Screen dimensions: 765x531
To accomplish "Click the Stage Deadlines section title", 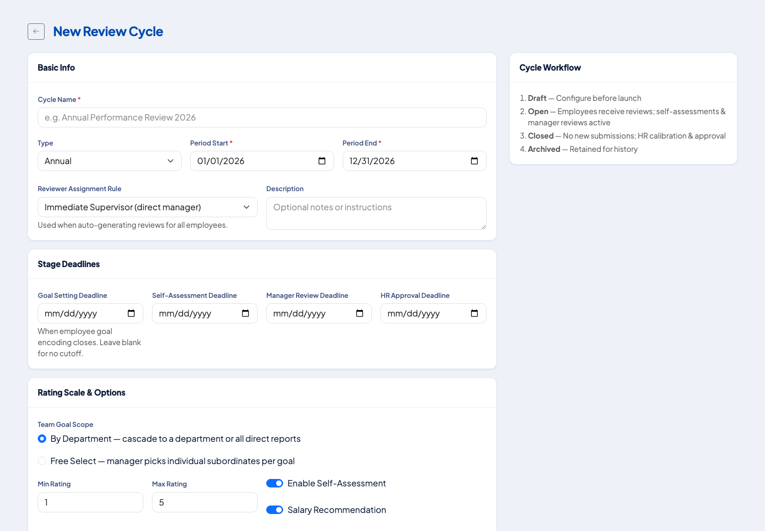I will [x=69, y=264].
